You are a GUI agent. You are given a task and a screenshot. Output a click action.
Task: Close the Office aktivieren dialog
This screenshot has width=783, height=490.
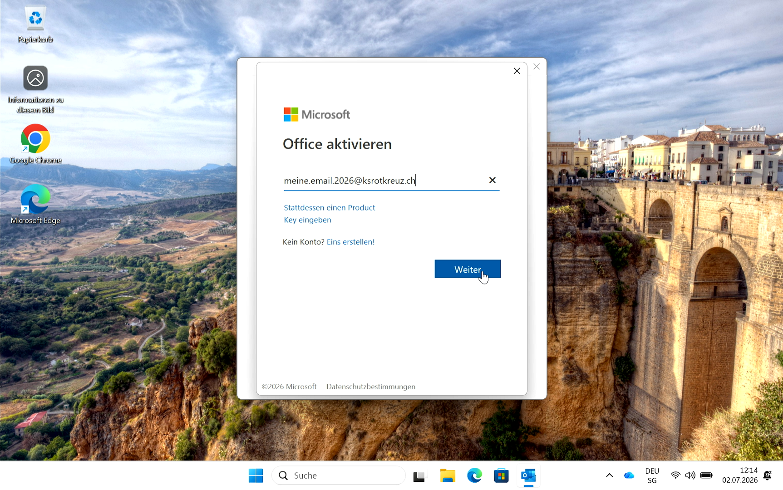(x=517, y=71)
